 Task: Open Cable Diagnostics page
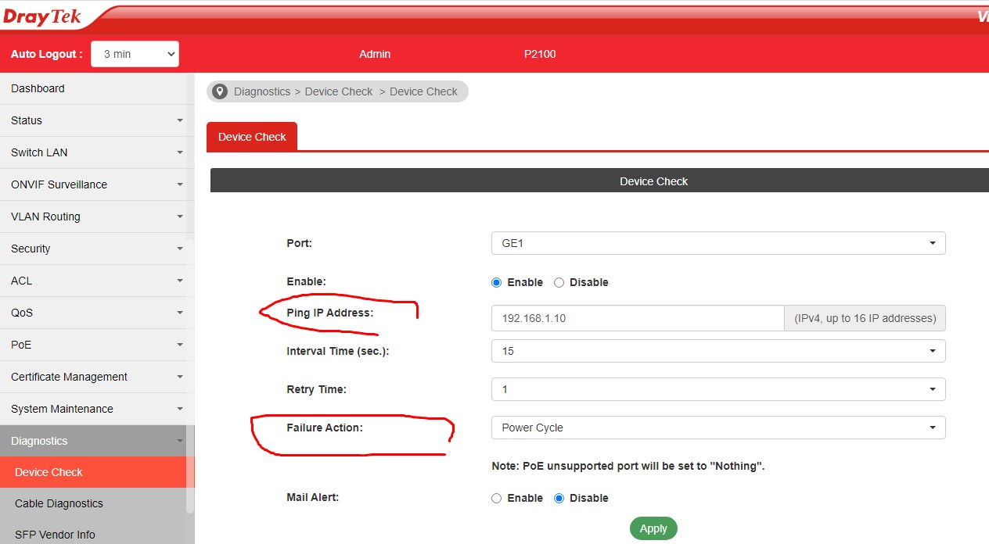(59, 503)
